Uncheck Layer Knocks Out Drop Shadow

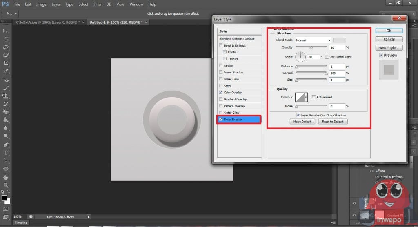tap(298, 116)
